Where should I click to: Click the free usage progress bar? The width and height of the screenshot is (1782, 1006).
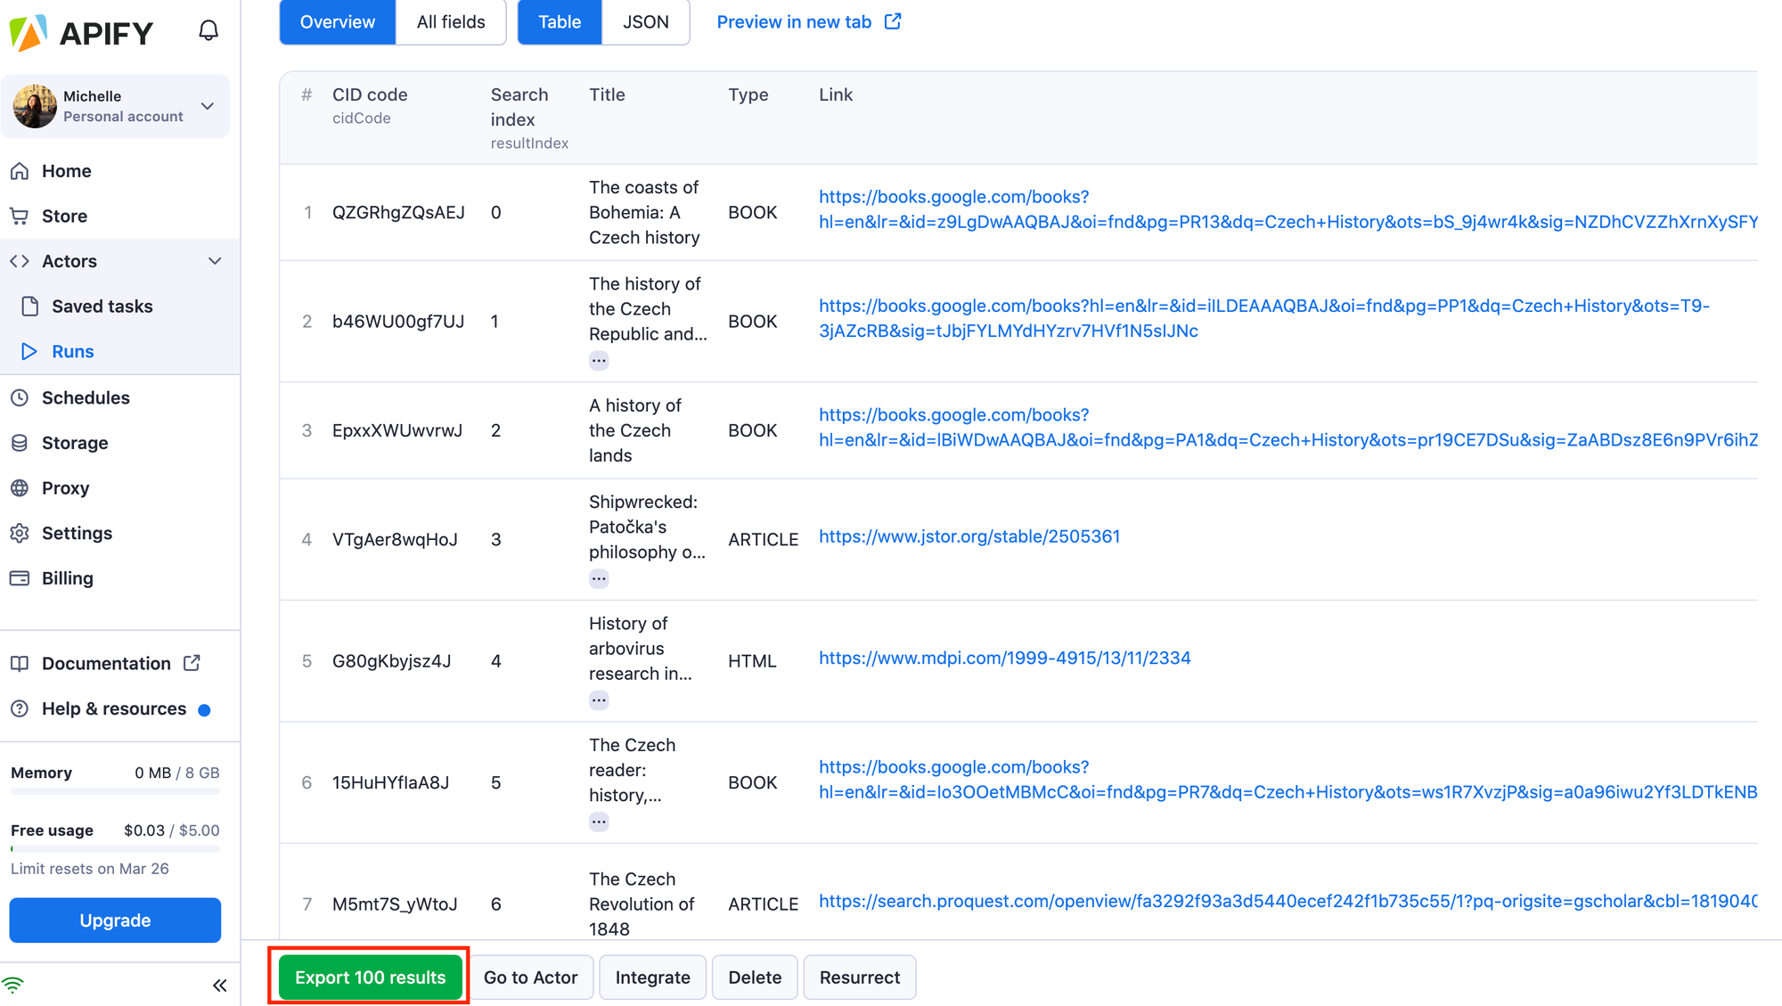[114, 850]
